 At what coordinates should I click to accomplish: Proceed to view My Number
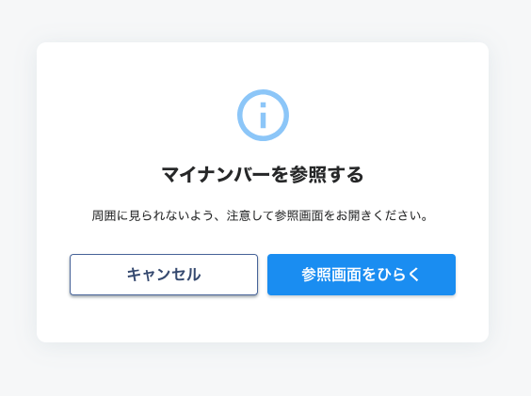pos(362,275)
